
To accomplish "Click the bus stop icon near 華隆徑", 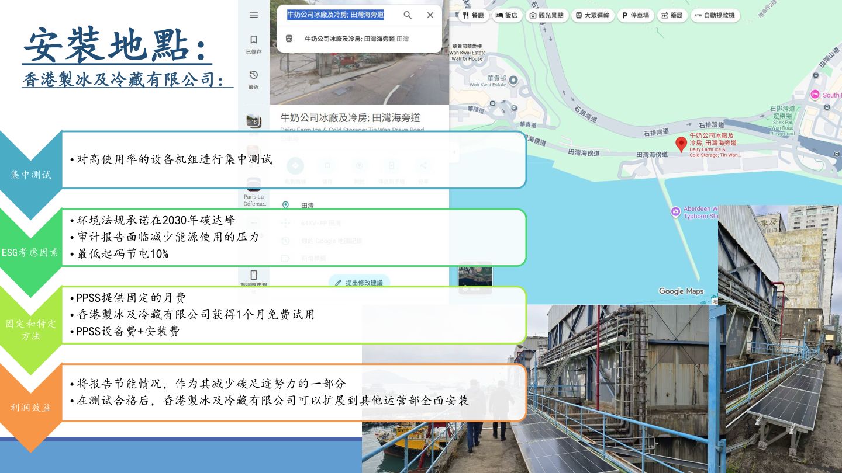I will tap(492, 103).
